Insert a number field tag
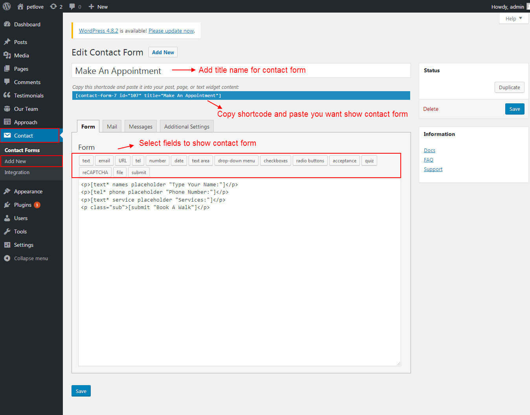530x415 pixels. (158, 160)
